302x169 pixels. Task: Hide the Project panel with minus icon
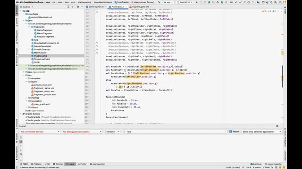coord(82,7)
